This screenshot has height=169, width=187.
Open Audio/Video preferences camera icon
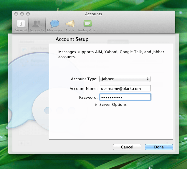click(x=87, y=26)
